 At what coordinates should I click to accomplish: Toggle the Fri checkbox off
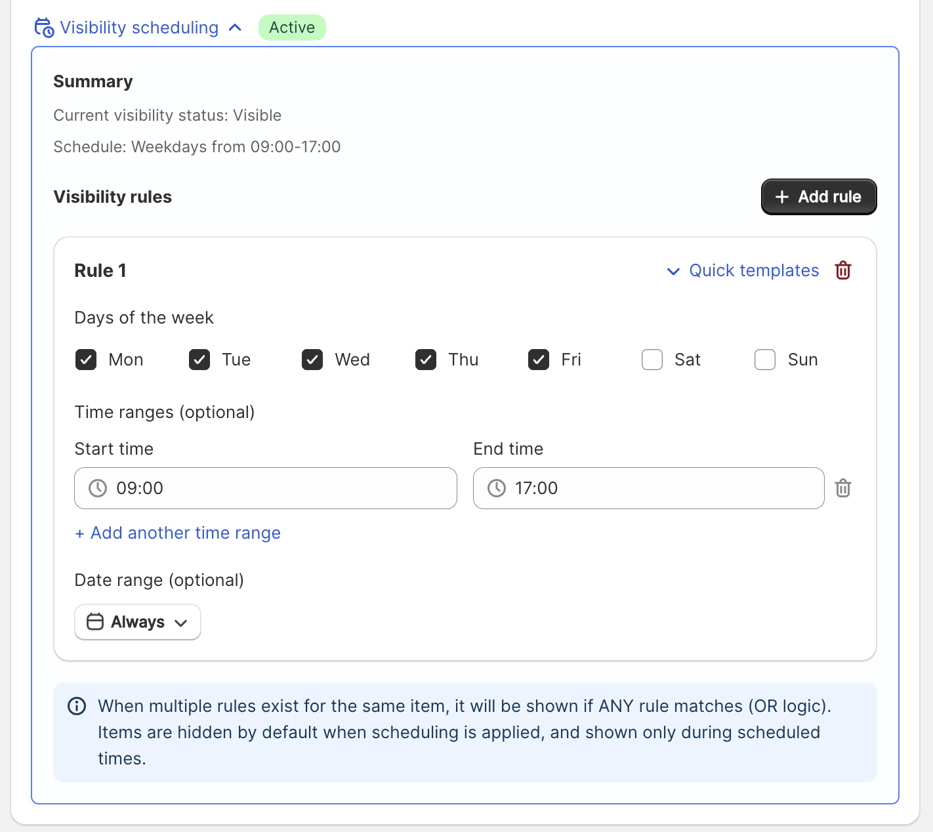[x=539, y=360]
